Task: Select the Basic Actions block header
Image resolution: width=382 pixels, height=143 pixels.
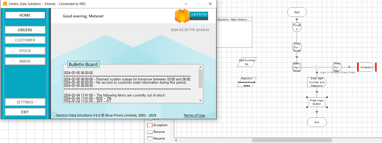Action: 234,19
